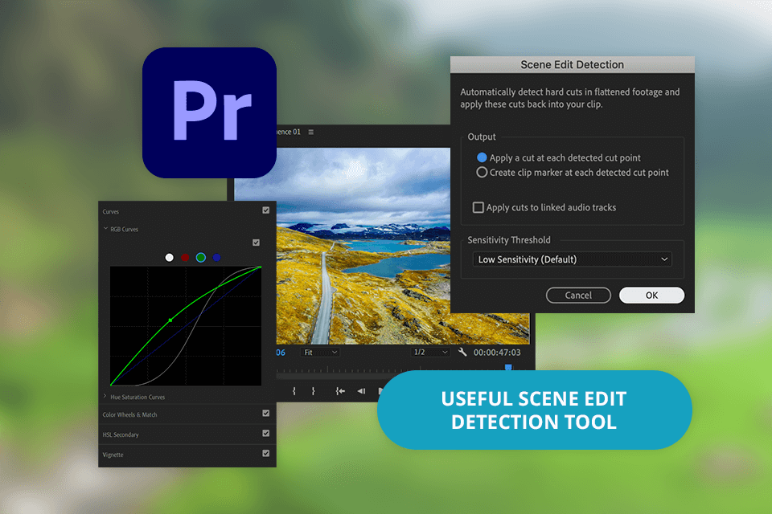Select Create clip marker at each detected cut point

[x=482, y=172]
